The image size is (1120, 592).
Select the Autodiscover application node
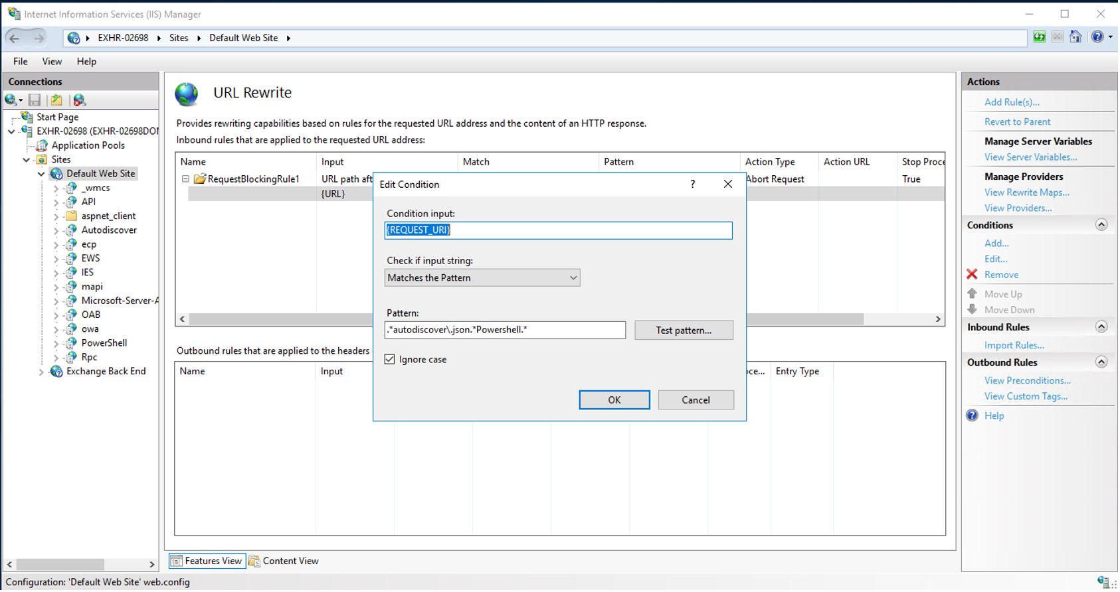coord(109,230)
